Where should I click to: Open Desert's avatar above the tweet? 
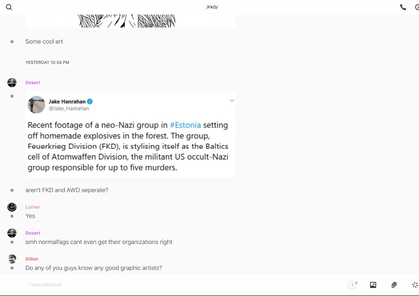click(12, 82)
